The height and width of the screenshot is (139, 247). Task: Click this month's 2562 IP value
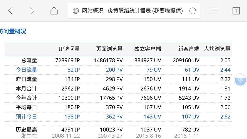point(71,89)
